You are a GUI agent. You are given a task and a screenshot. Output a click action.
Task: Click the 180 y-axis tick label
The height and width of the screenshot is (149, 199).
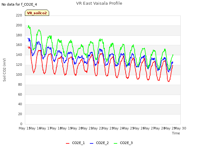click(19, 35)
